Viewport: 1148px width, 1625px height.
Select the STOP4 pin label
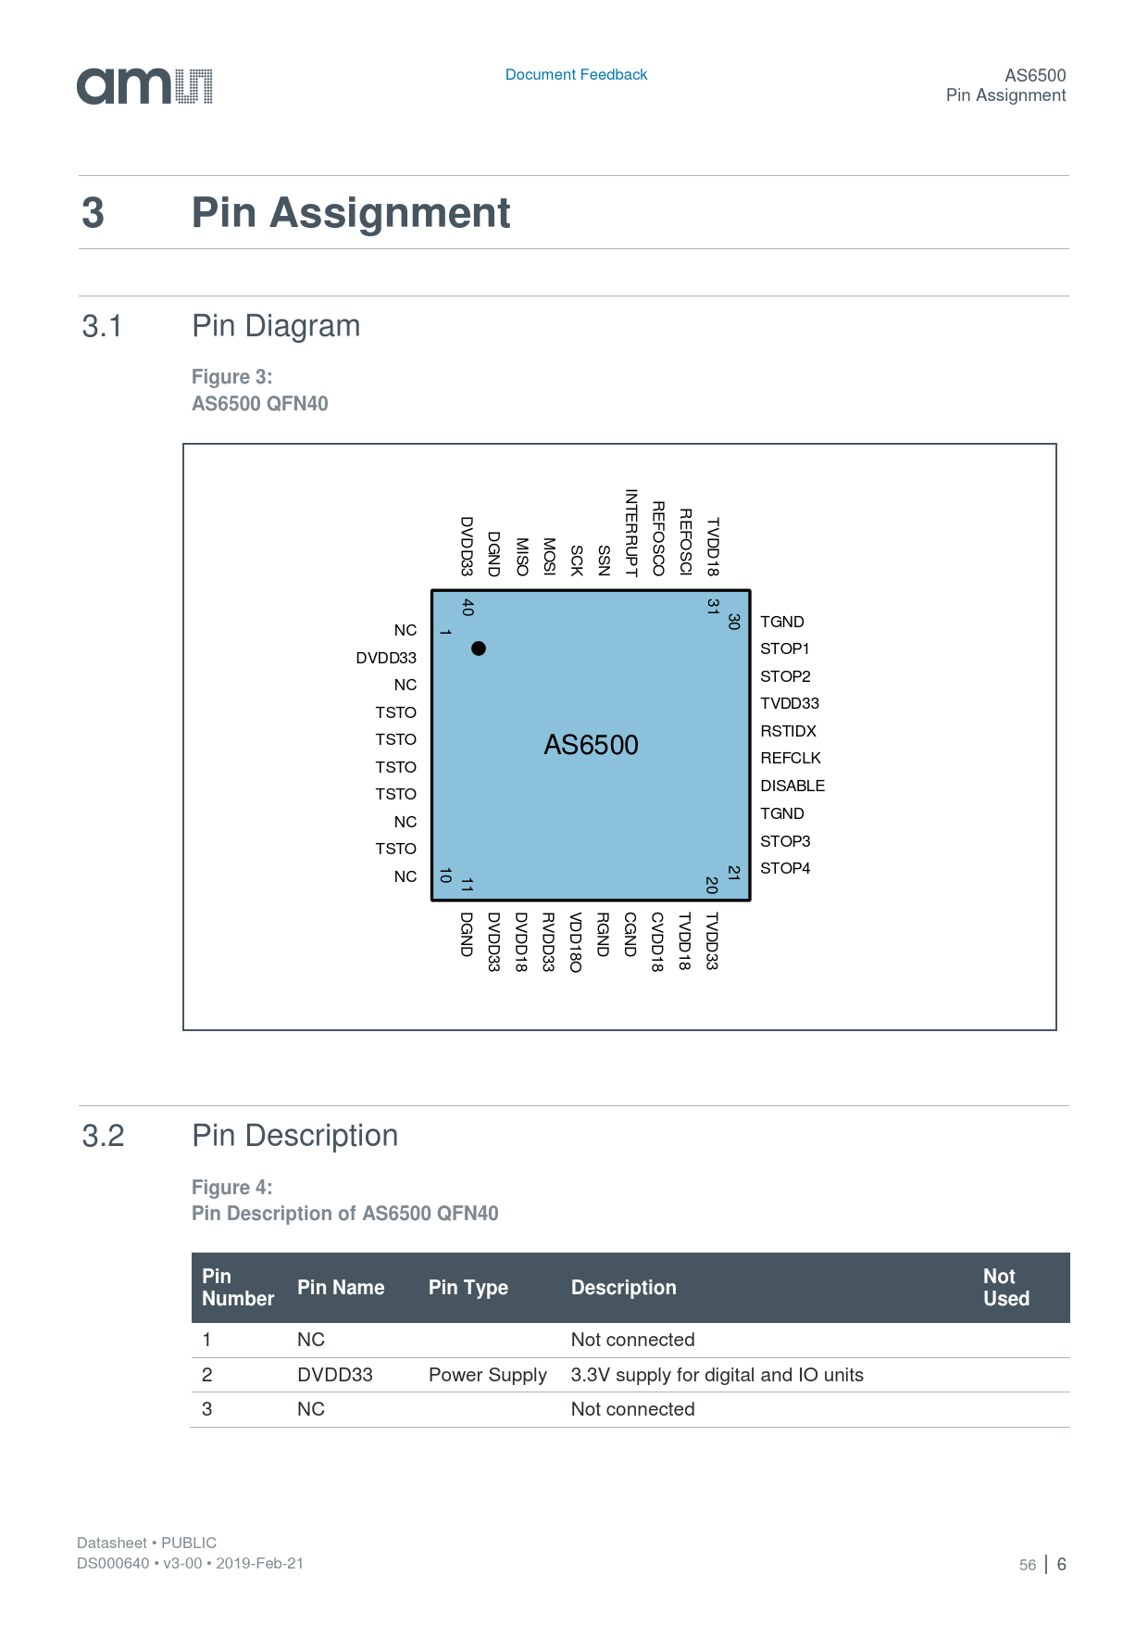pyautogui.click(x=785, y=868)
